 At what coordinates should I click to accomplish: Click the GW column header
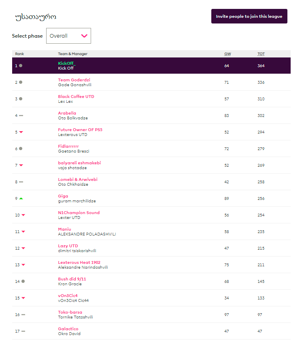click(x=227, y=54)
